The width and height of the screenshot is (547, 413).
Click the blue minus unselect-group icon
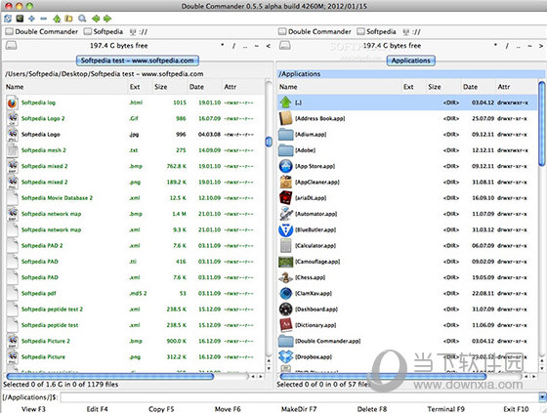[x=44, y=19]
